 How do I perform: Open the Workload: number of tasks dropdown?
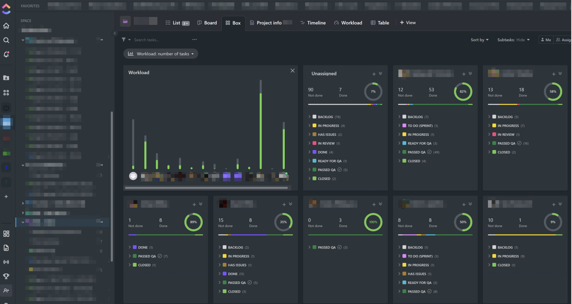tap(161, 54)
